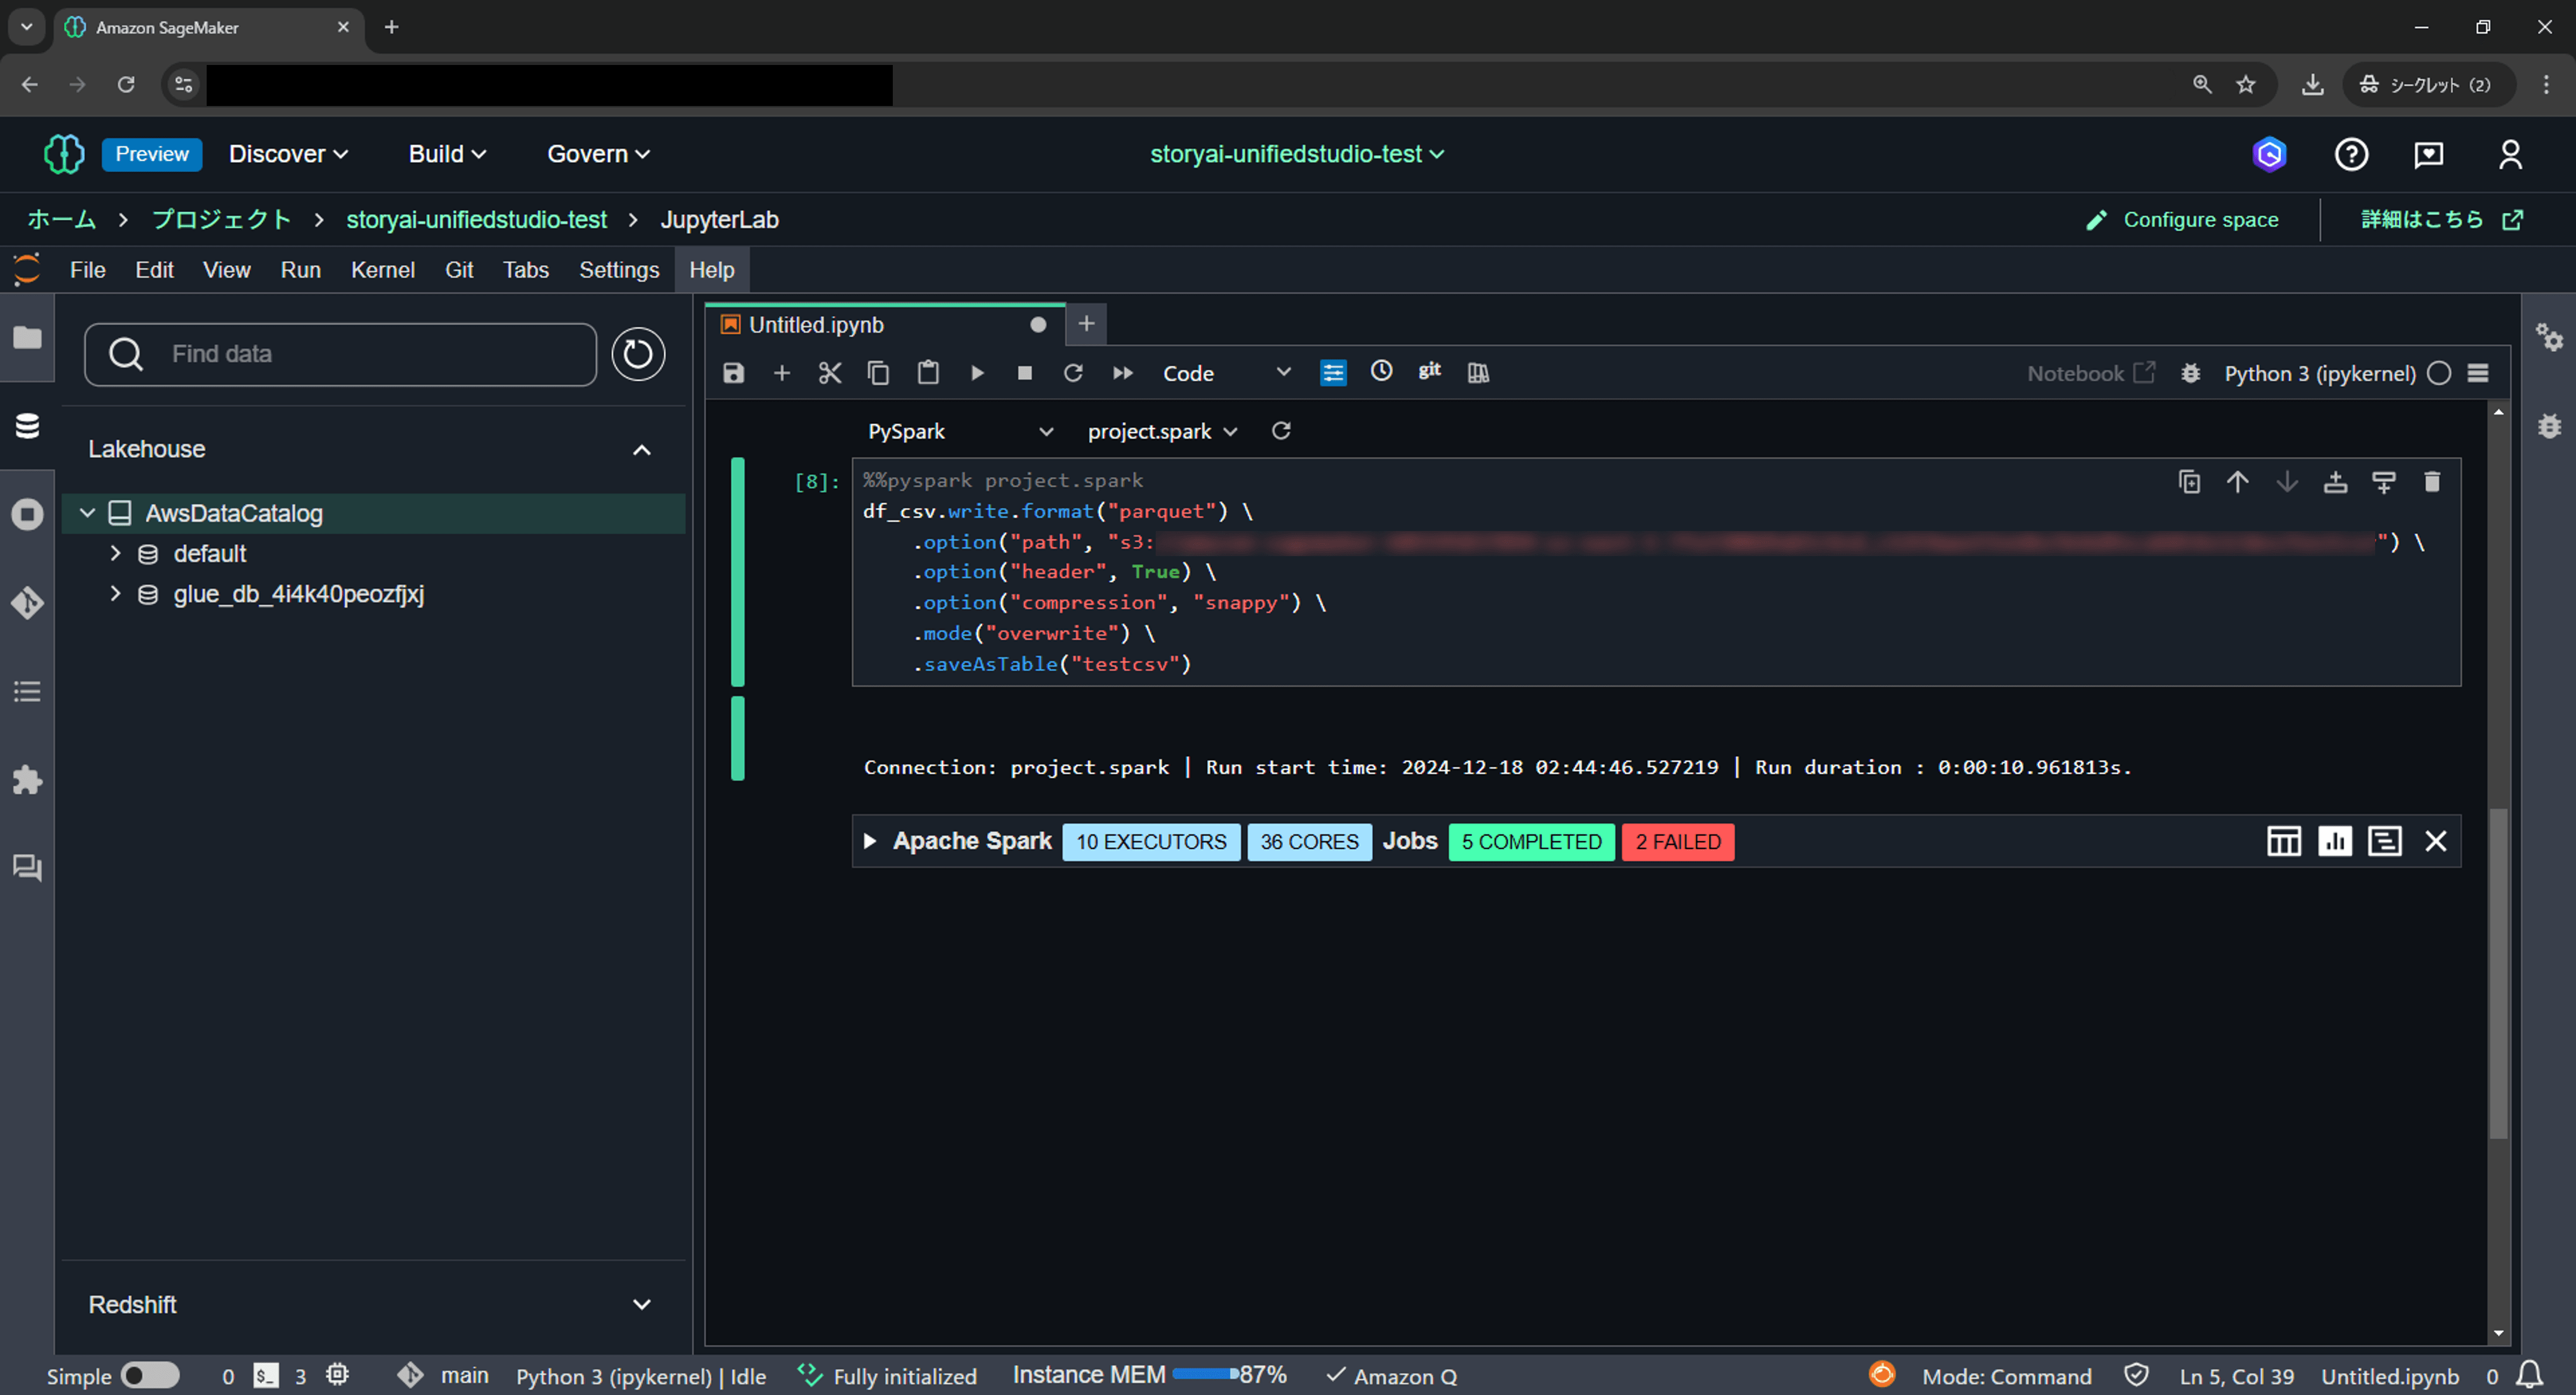
Task: Expand the Apache Spark jobs details
Action: (869, 842)
